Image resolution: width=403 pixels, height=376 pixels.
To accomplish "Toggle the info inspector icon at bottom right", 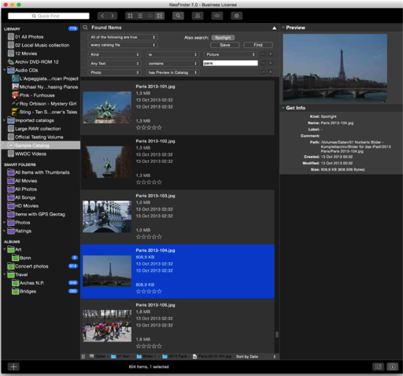I will (392, 367).
